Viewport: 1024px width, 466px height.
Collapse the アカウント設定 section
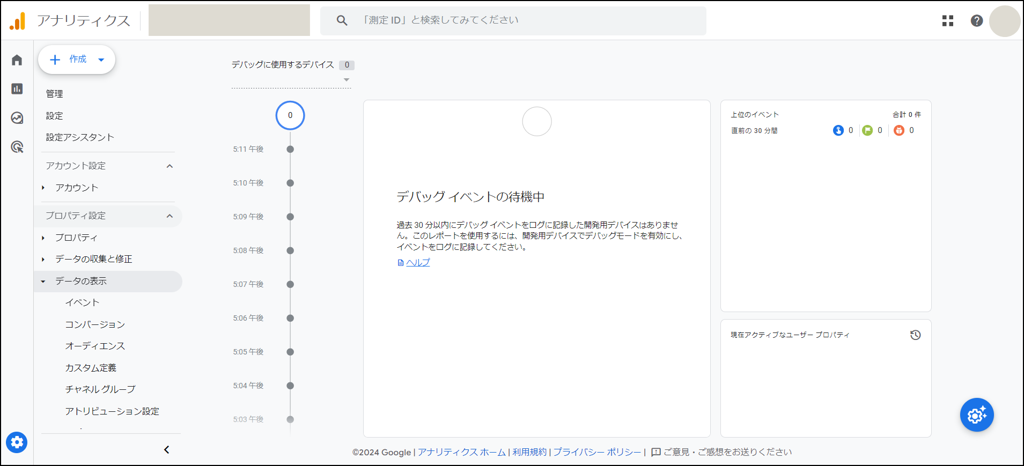(x=170, y=166)
